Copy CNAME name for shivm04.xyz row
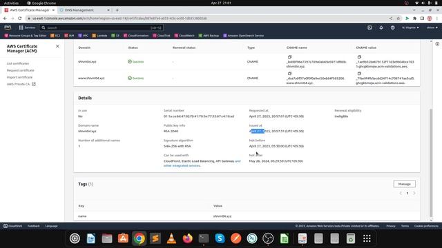442x248 pixels. (x=289, y=57)
